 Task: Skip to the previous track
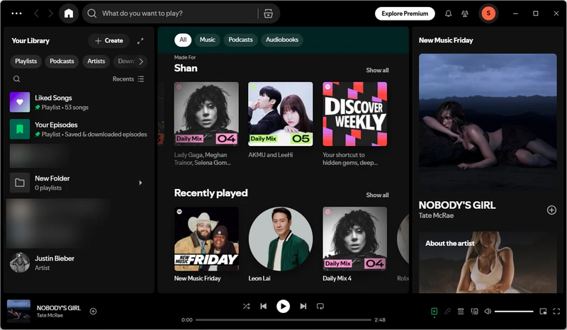264,306
